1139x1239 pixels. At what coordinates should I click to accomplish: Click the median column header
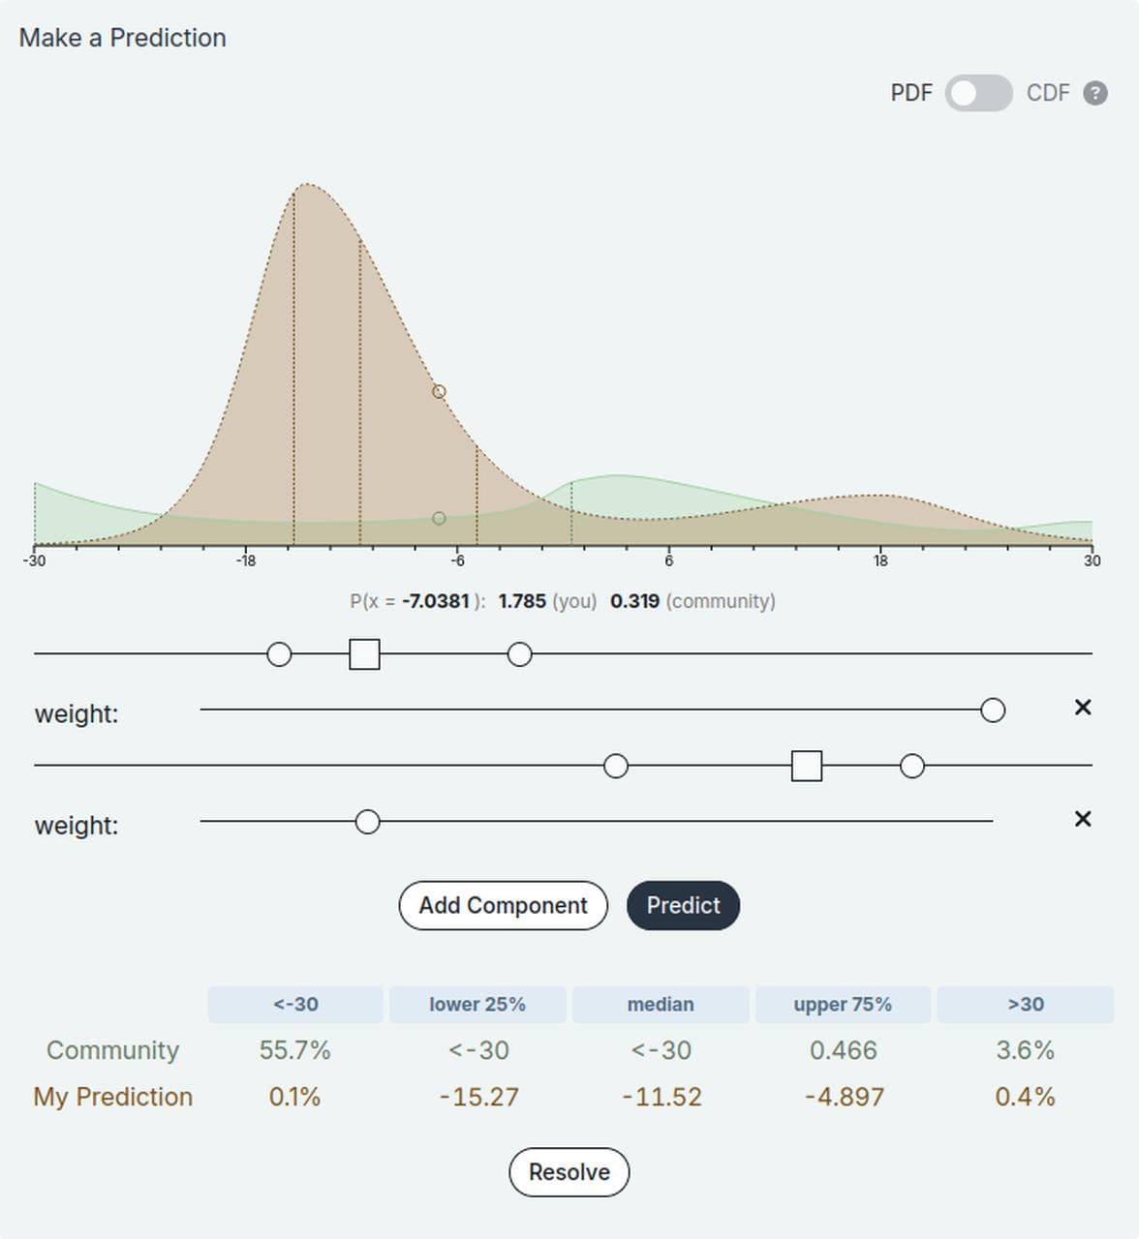click(661, 1005)
